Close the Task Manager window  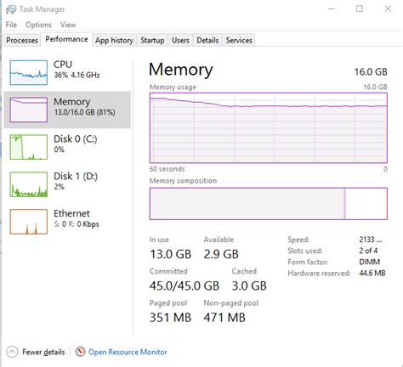(x=388, y=9)
